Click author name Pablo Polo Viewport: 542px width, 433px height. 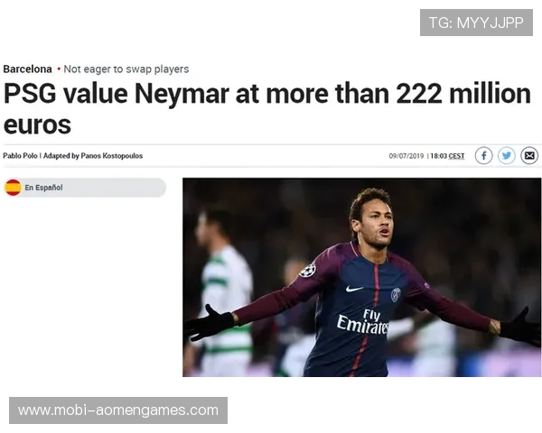tap(20, 156)
